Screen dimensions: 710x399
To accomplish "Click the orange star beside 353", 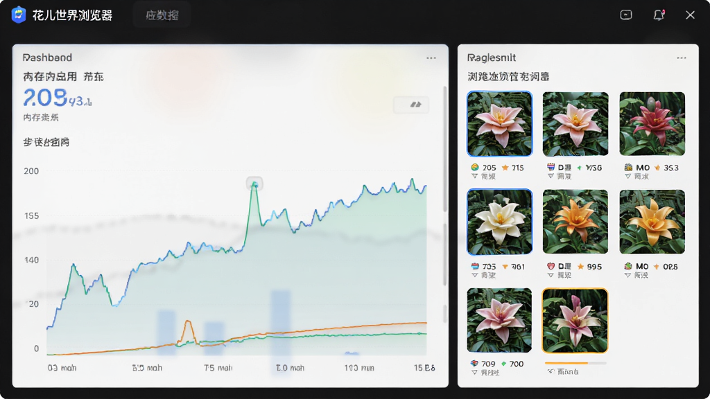I will click(657, 168).
